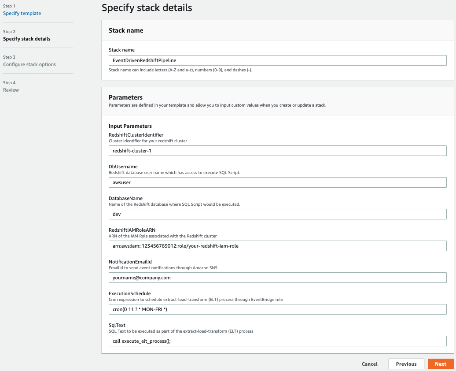This screenshot has height=371, width=456.
Task: Click 'SQL Text to be executed' description
Action: point(181,331)
